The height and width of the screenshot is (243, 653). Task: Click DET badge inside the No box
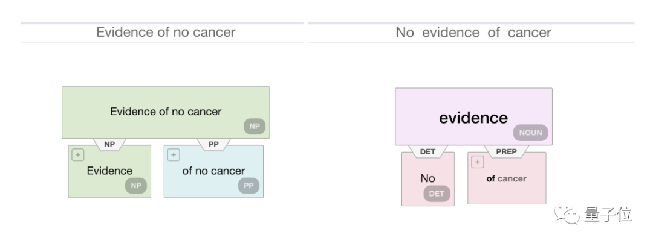coord(437,194)
